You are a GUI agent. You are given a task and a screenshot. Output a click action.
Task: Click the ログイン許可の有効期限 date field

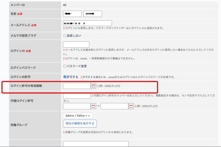(x=77, y=86)
